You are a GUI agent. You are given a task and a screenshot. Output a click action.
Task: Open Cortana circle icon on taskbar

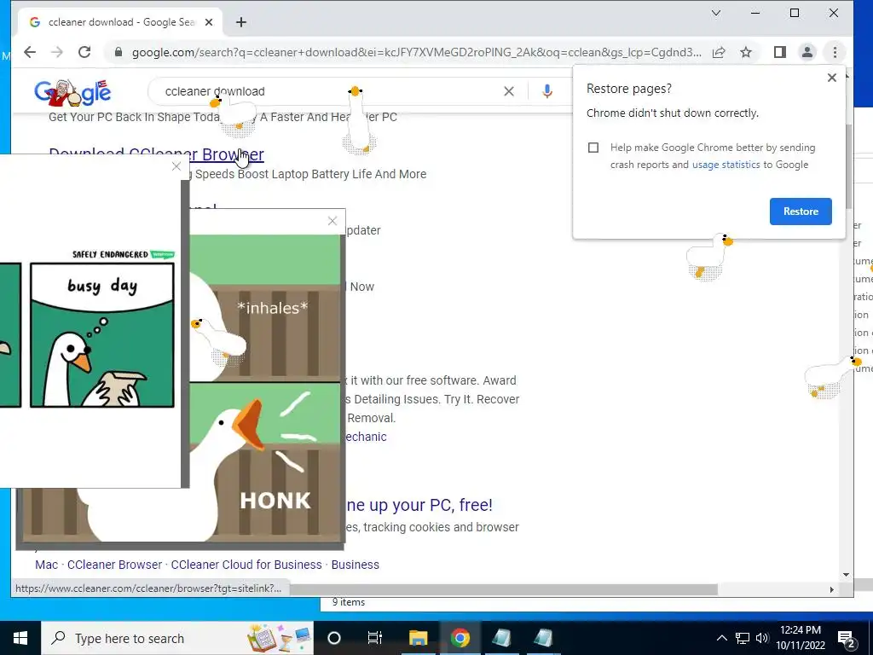[334, 638]
